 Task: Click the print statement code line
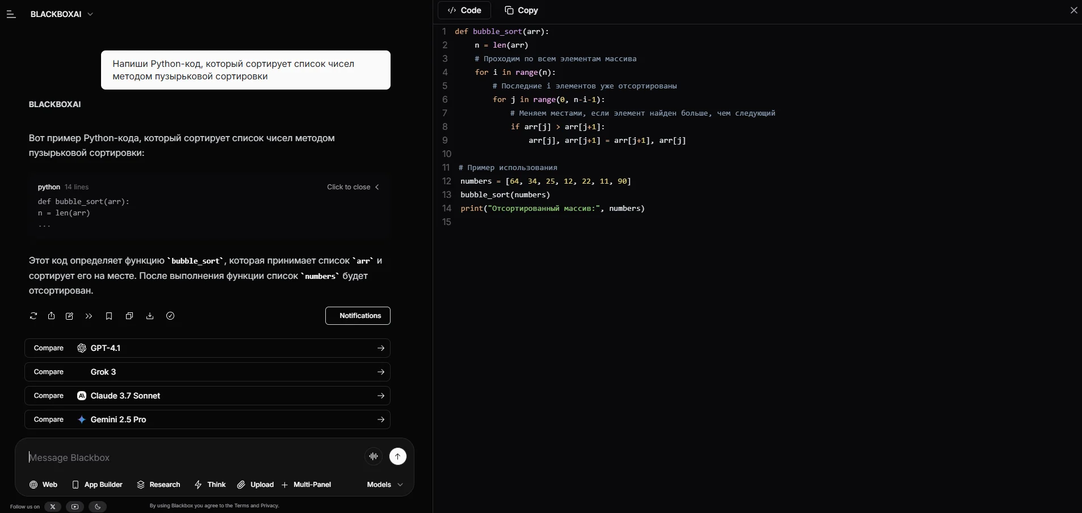pyautogui.click(x=552, y=209)
